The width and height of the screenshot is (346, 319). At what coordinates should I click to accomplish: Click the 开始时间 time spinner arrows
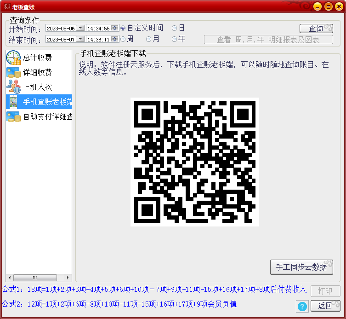[x=115, y=28]
